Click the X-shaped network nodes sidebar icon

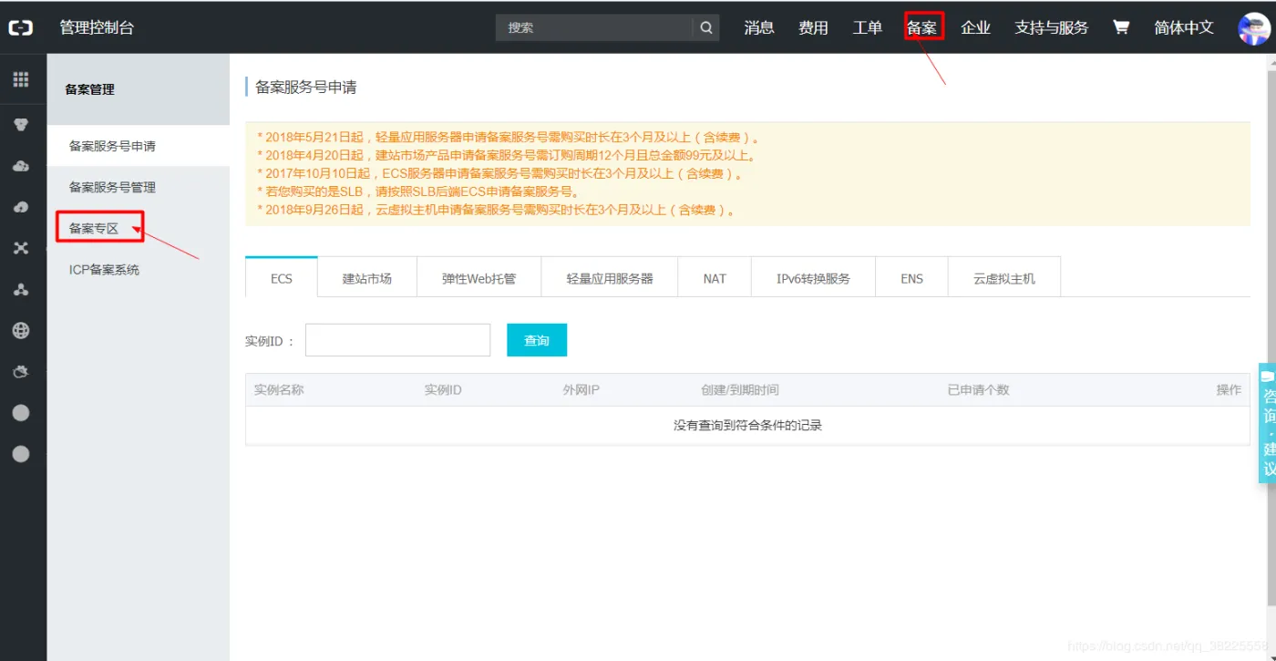coord(21,248)
